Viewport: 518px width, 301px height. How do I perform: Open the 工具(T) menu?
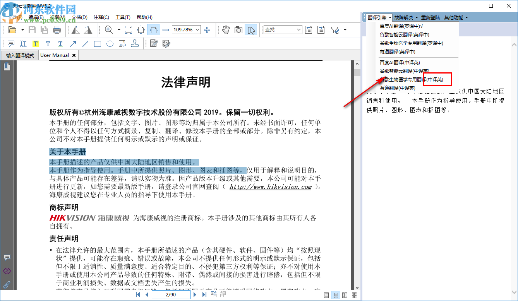click(x=123, y=17)
